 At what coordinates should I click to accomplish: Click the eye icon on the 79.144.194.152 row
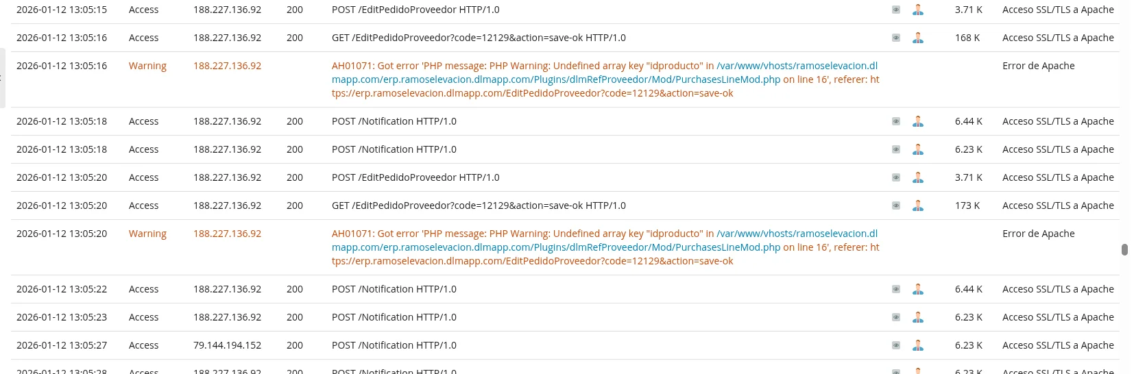[x=895, y=346]
